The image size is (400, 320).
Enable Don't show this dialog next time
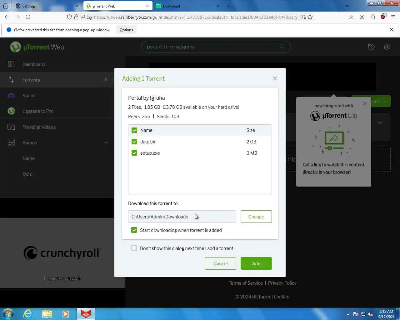click(x=134, y=248)
